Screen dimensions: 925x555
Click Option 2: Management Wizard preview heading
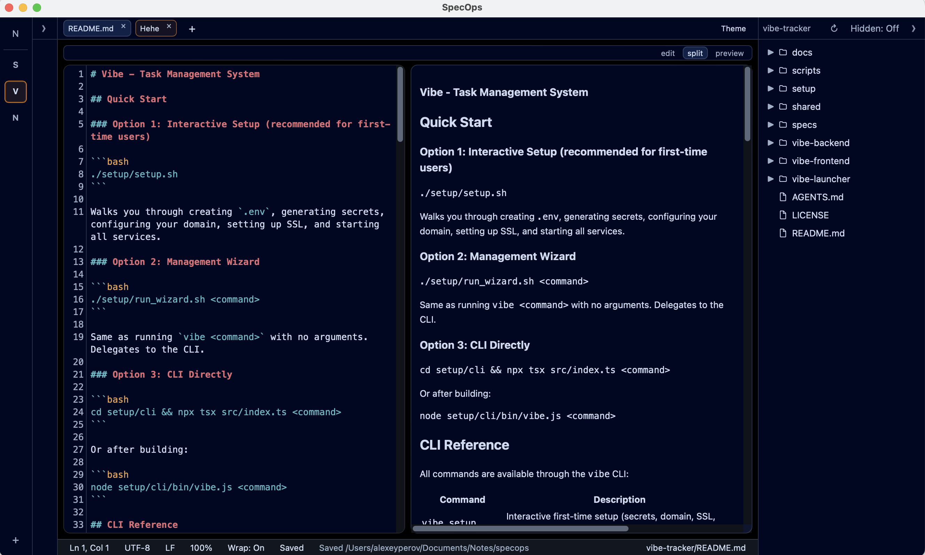[x=497, y=256]
